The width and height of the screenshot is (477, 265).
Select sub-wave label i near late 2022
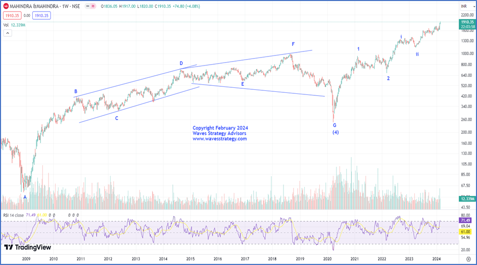point(401,37)
